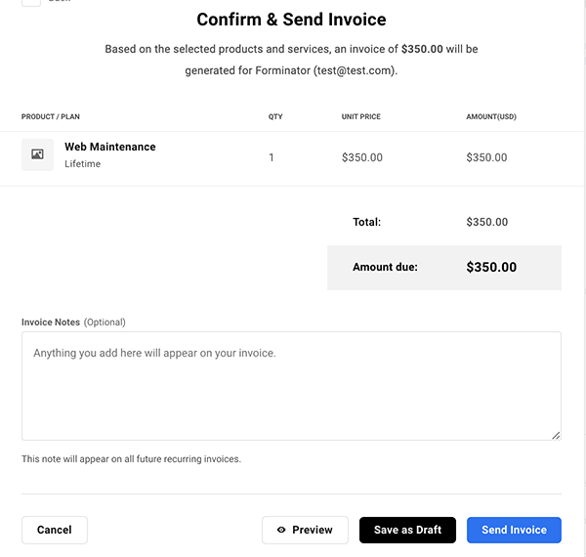
Task: Click the UNIT PRICE column header
Action: [361, 117]
